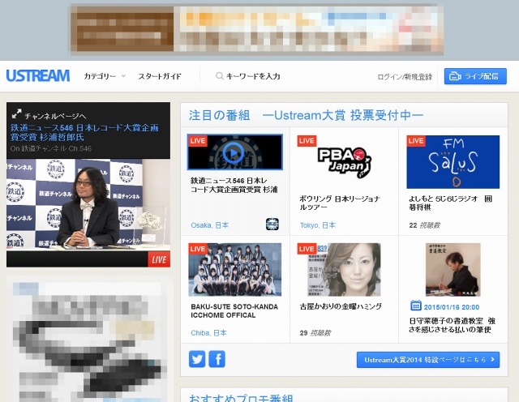Click the LIVE badge on 鉄道ニュース546 thumbnail
Viewport: 519px width, 402px height.
click(198, 141)
